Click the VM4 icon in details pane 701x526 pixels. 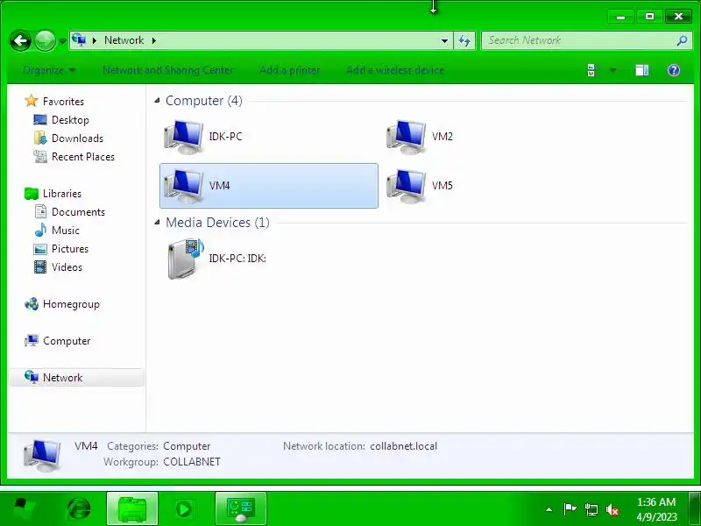42,455
